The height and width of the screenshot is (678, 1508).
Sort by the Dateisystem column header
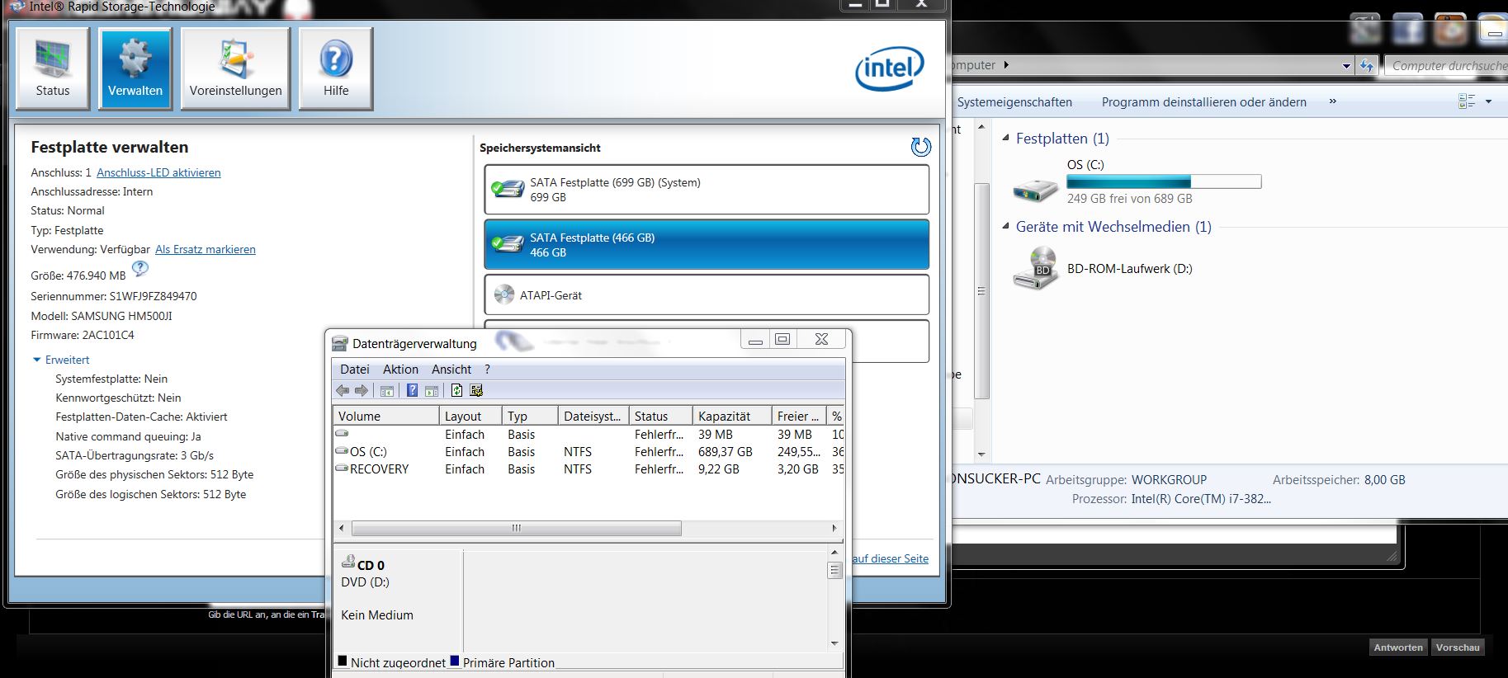coord(593,417)
